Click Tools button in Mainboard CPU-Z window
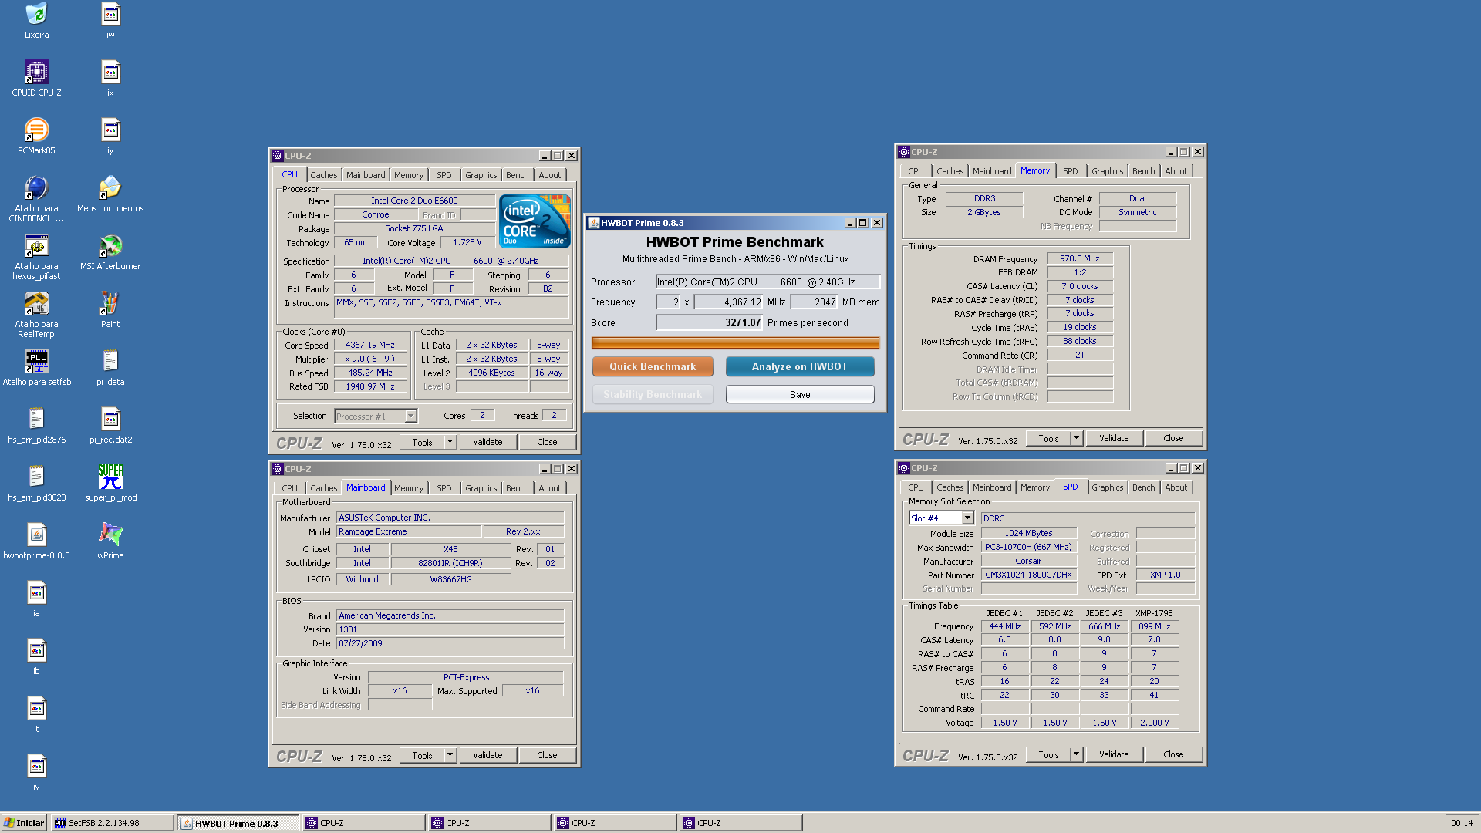 [x=422, y=755]
